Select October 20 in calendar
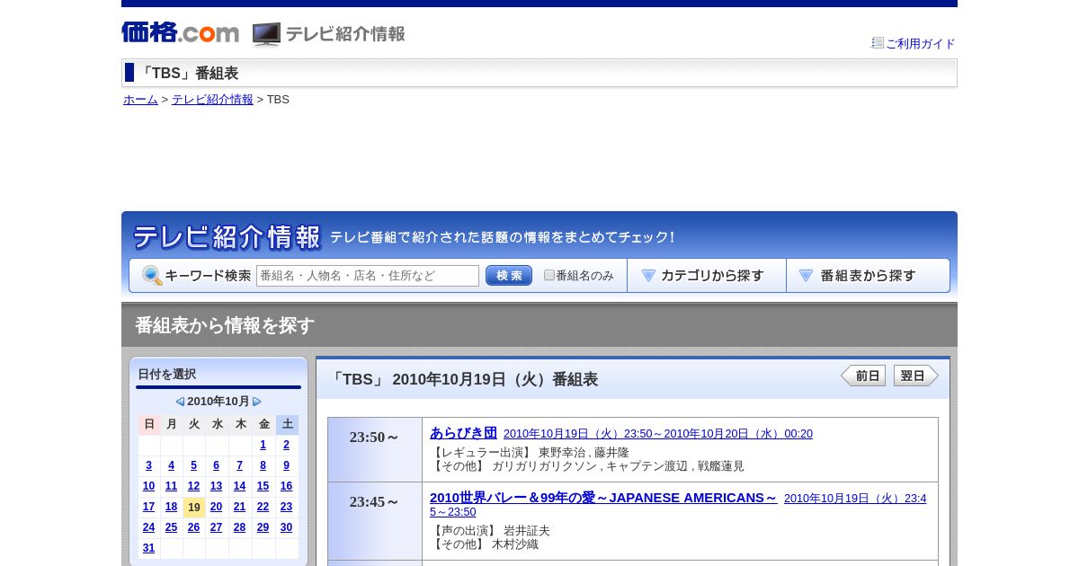This screenshot has height=566, width=1079. (216, 507)
